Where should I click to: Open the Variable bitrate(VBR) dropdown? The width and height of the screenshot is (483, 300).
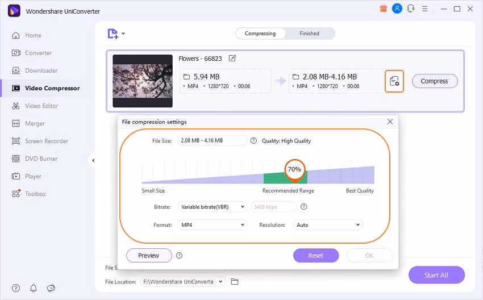(x=213, y=207)
